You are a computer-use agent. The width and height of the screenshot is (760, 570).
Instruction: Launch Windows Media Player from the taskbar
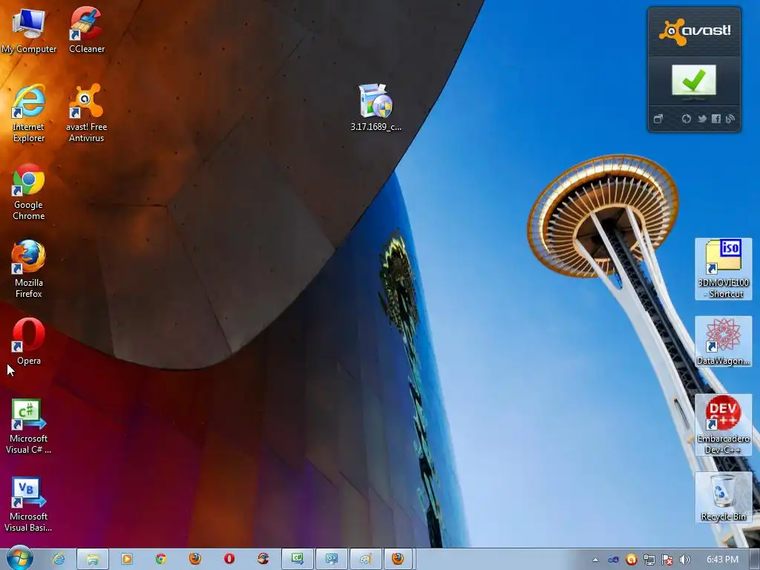[126, 559]
